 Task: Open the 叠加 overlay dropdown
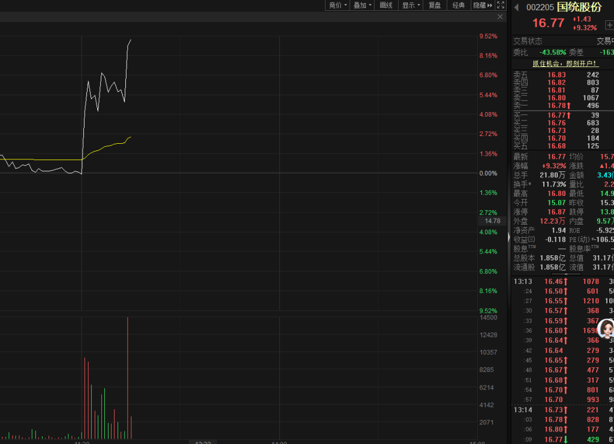click(x=362, y=5)
